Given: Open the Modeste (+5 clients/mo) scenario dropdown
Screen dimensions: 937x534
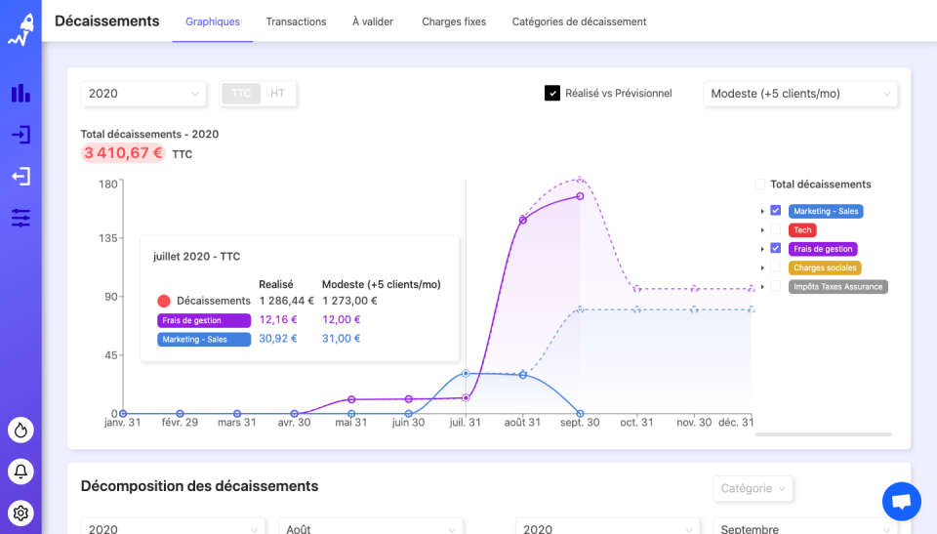Looking at the screenshot, I should coord(800,94).
